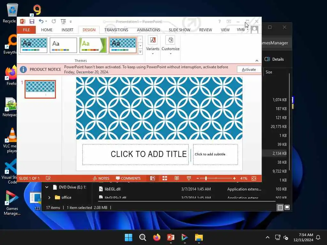Start slide show from beginning icon
This screenshot has height=245, width=327.
63,21
